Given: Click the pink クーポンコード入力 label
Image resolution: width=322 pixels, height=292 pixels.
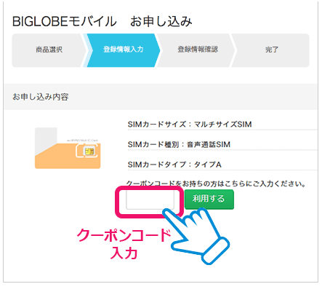Looking at the screenshot, I should click(x=124, y=244).
